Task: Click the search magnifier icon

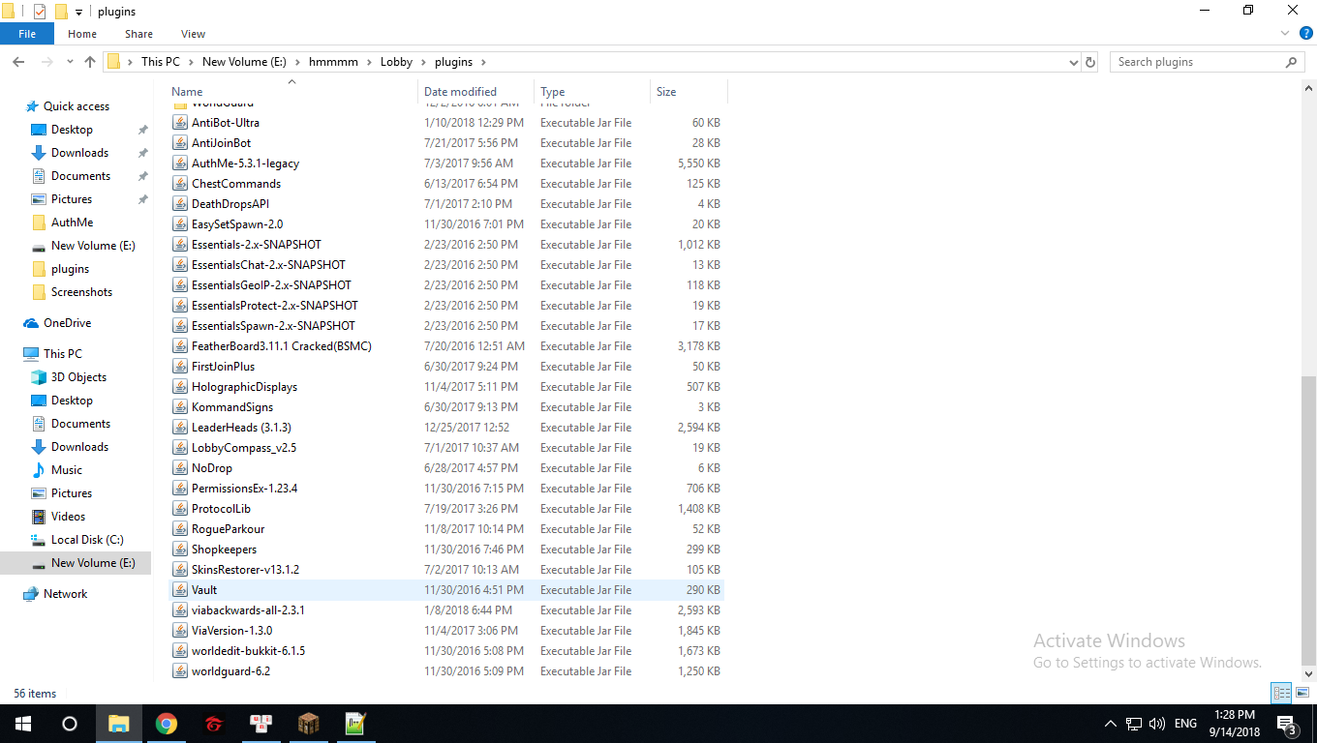Action: point(1291,62)
